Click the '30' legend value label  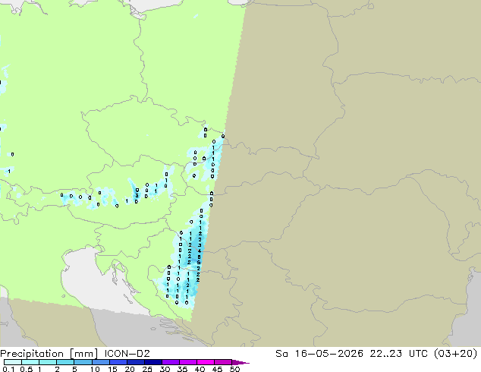pyautogui.click(x=165, y=369)
